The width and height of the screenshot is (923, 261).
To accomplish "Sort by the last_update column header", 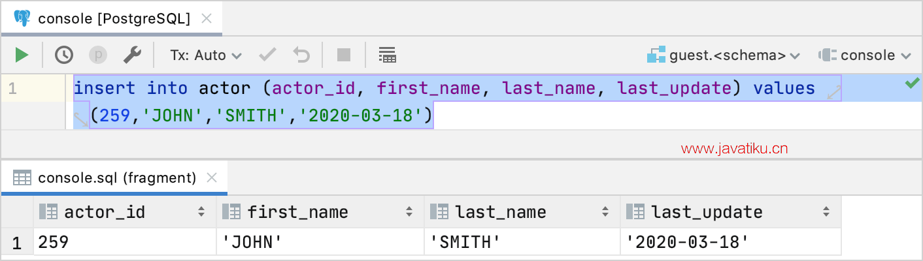I will [730, 211].
